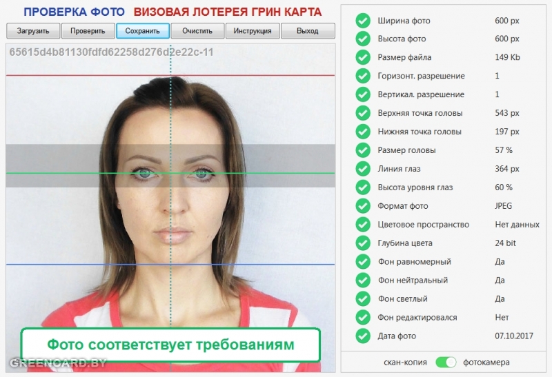Open the Инструкция button
The width and height of the screenshot is (552, 377).
253,31
